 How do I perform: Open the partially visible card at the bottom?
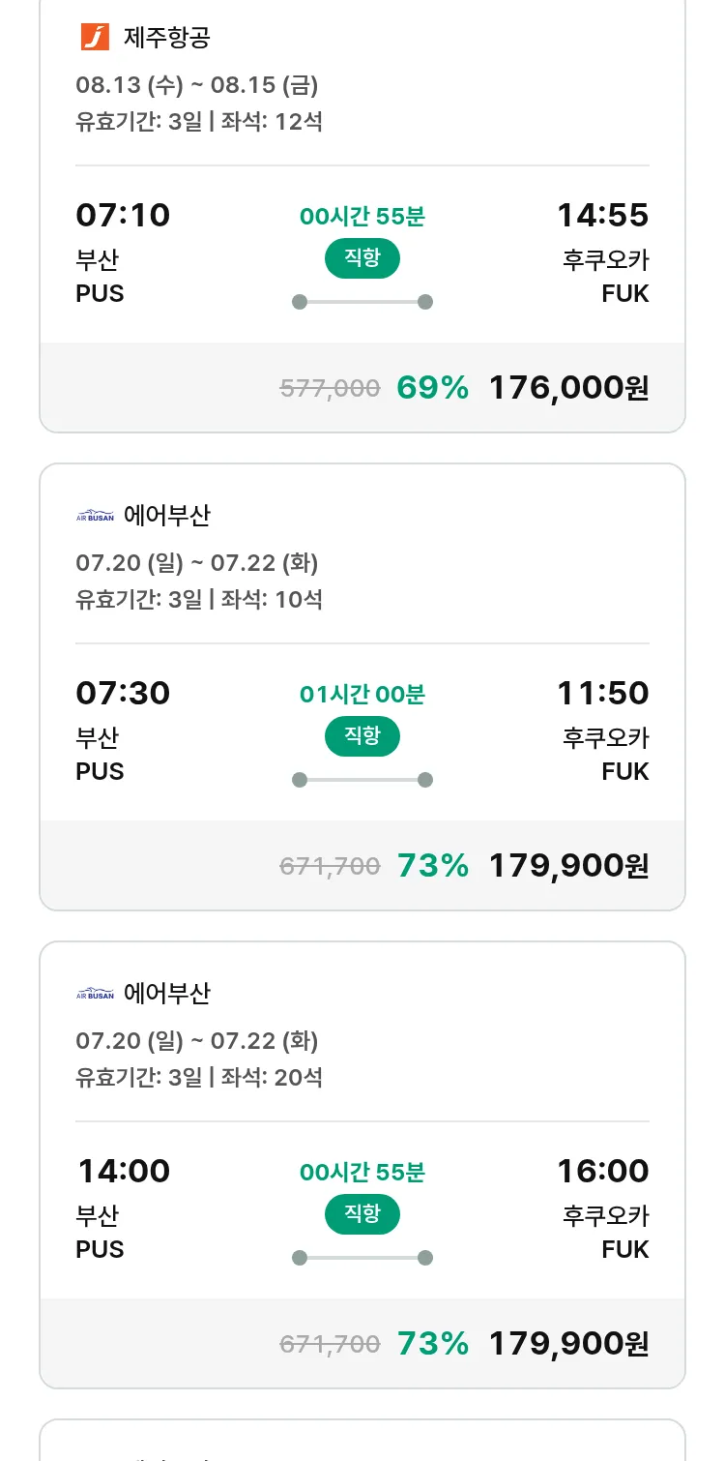tap(362, 1442)
